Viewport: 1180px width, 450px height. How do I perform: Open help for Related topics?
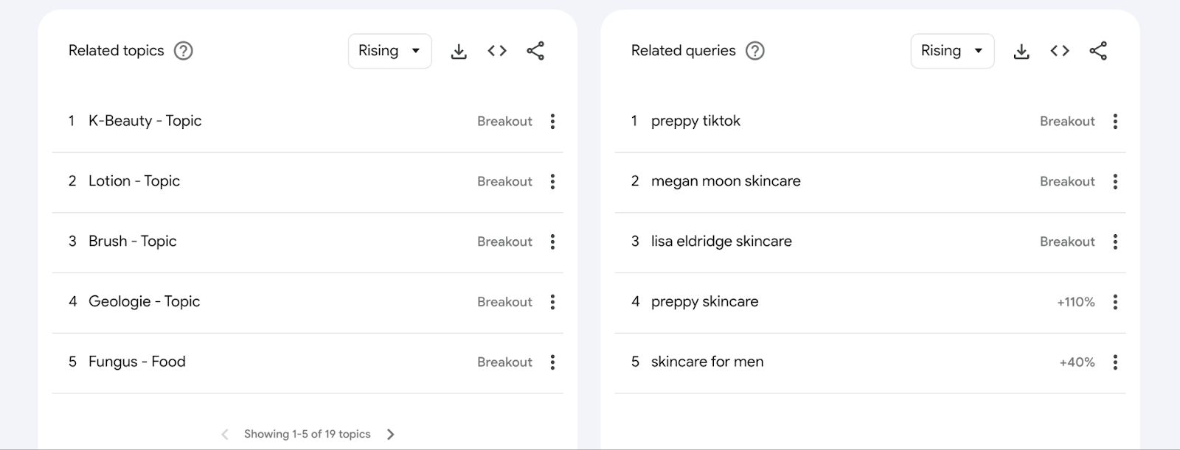pyautogui.click(x=183, y=51)
